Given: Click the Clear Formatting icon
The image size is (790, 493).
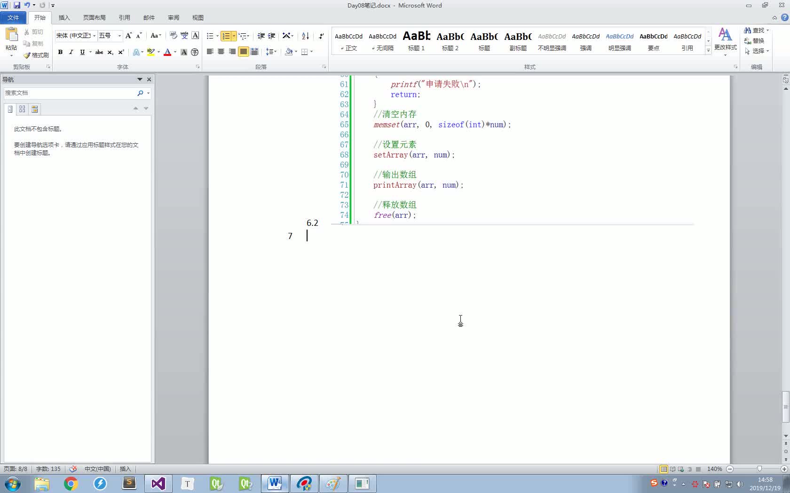Looking at the screenshot, I should click(x=173, y=36).
